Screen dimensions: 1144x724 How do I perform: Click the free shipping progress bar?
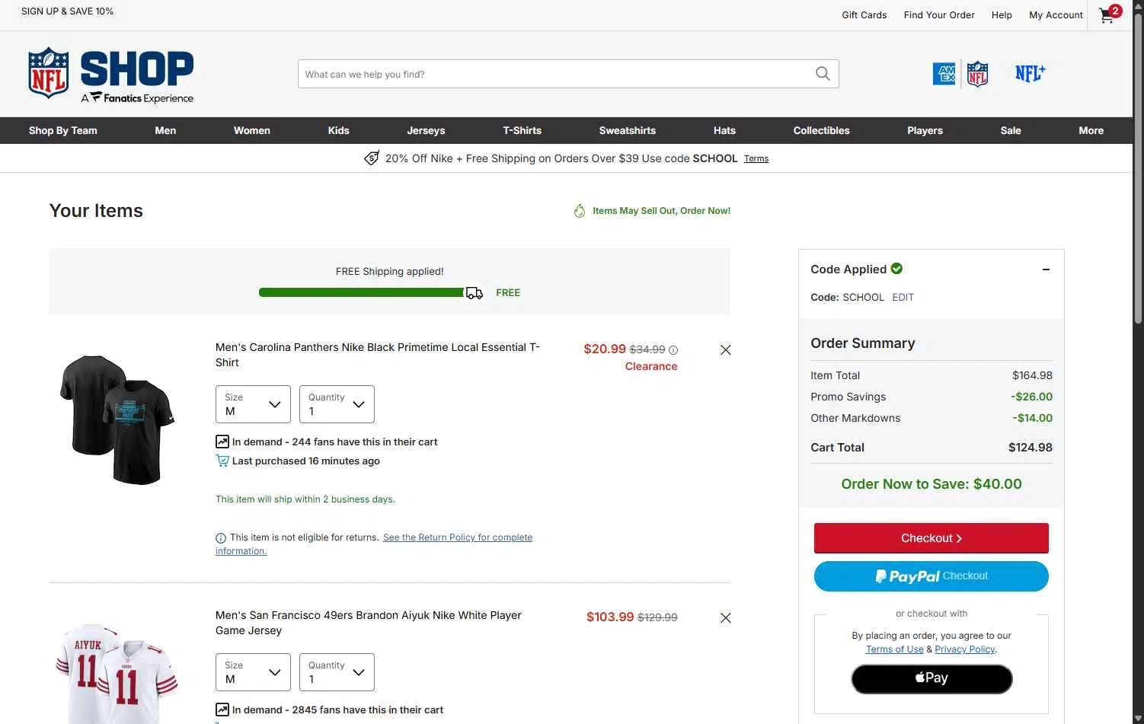(x=362, y=292)
